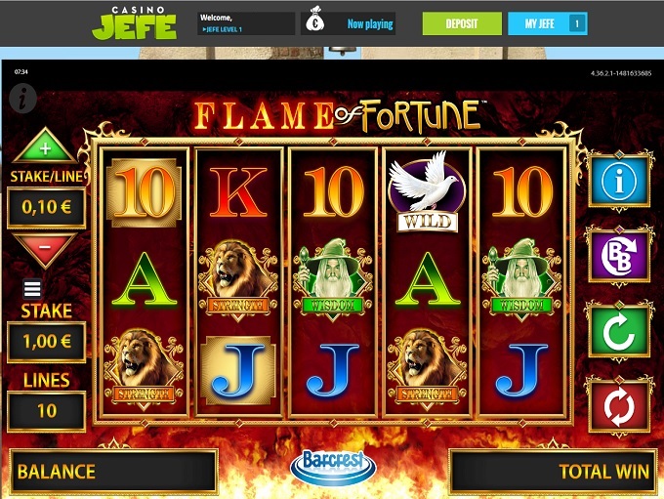This screenshot has height=499, width=664.
Task: Select the Lines count field showing 10
Action: point(46,411)
